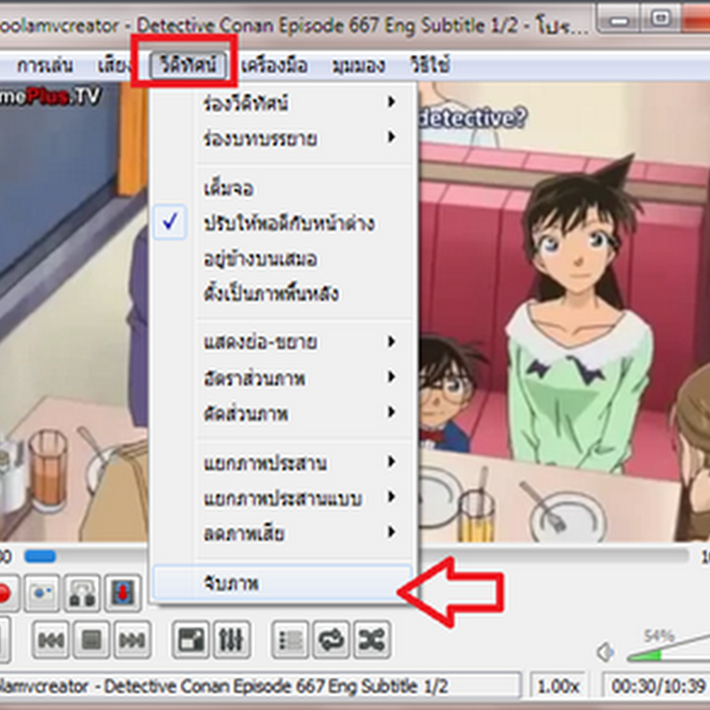
Task: Click the playback seek bar
Action: [x=357, y=556]
